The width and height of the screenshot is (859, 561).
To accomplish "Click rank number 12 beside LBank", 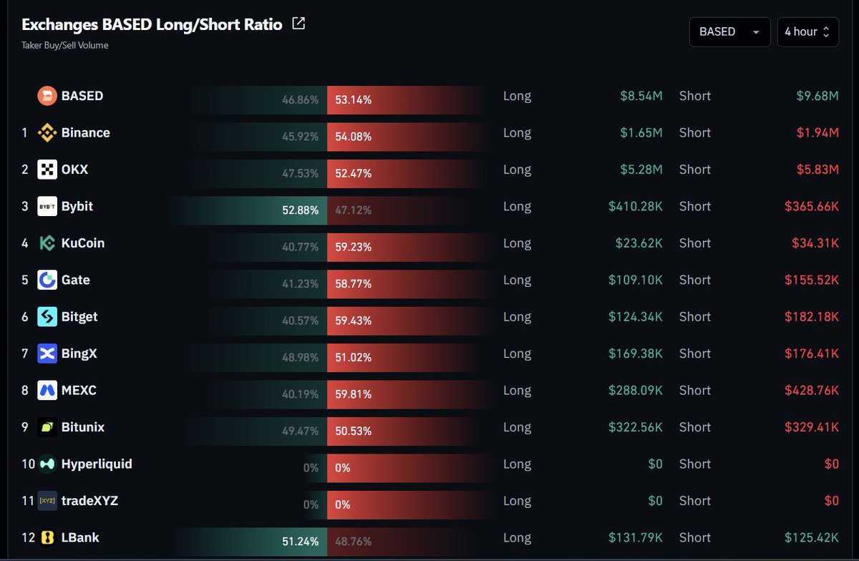I will pos(28,537).
